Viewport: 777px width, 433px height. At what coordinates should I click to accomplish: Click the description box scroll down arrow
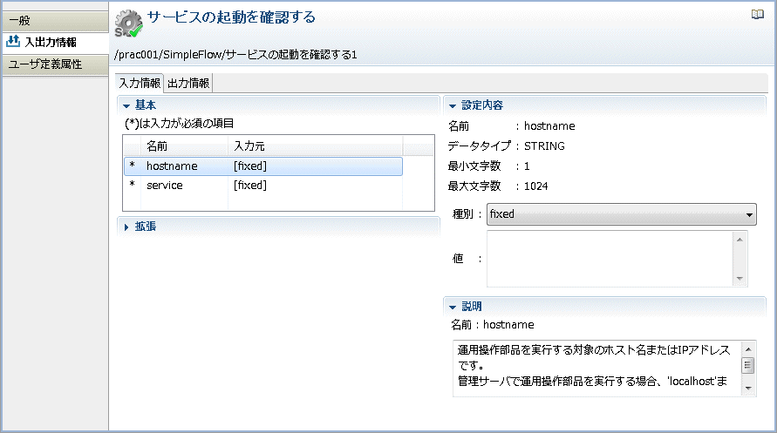coord(748,389)
